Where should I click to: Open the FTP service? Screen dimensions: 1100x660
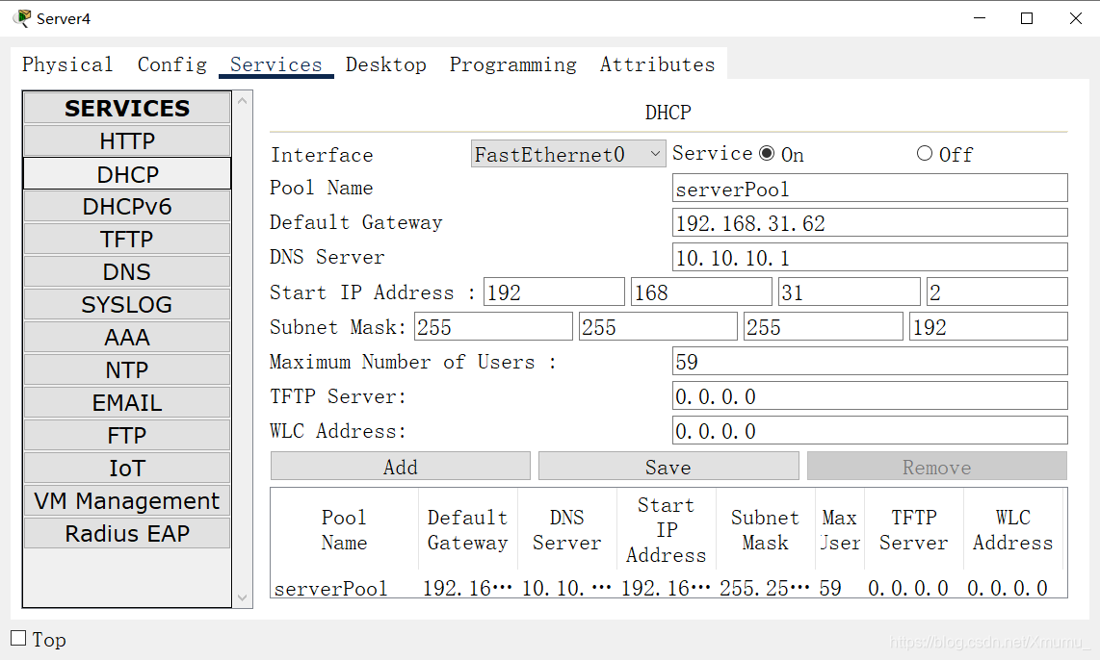127,435
